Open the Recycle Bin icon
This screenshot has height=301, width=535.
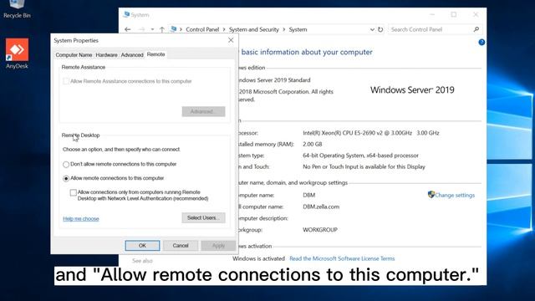pos(17,9)
